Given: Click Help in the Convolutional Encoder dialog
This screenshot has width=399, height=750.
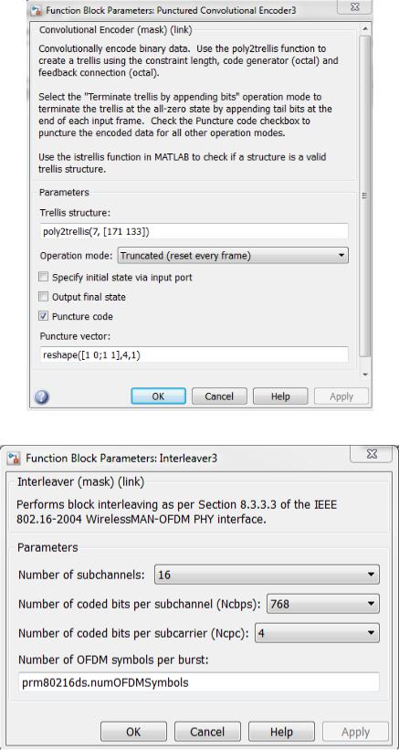Looking at the screenshot, I should [280, 396].
